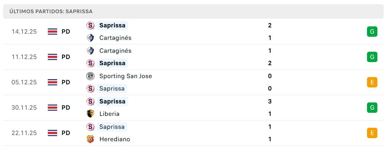Click the orange E badge for the 22.11.25 match

372,133
